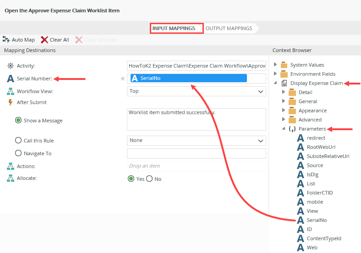Click the Display Expense Claim form icon
Screen dimensions: 361x253
click(x=284, y=83)
